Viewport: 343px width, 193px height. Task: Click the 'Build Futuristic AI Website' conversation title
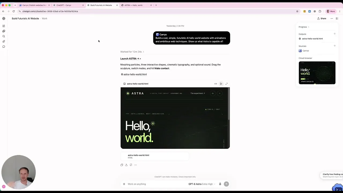tap(25, 18)
